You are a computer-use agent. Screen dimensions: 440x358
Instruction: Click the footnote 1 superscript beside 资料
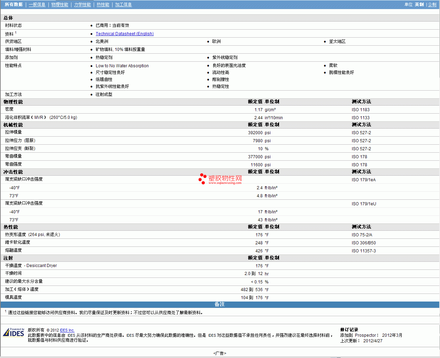coord(16,33)
